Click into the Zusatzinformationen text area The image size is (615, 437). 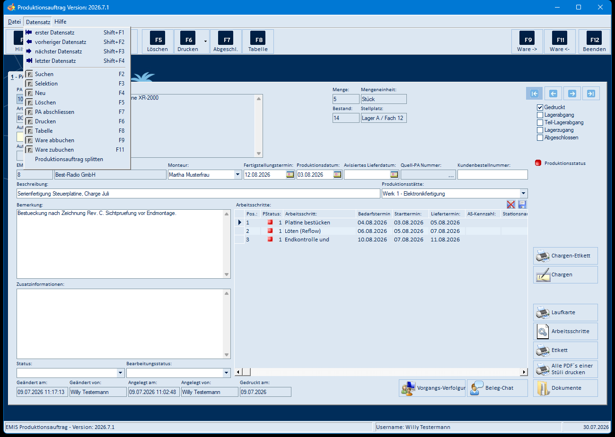point(120,324)
